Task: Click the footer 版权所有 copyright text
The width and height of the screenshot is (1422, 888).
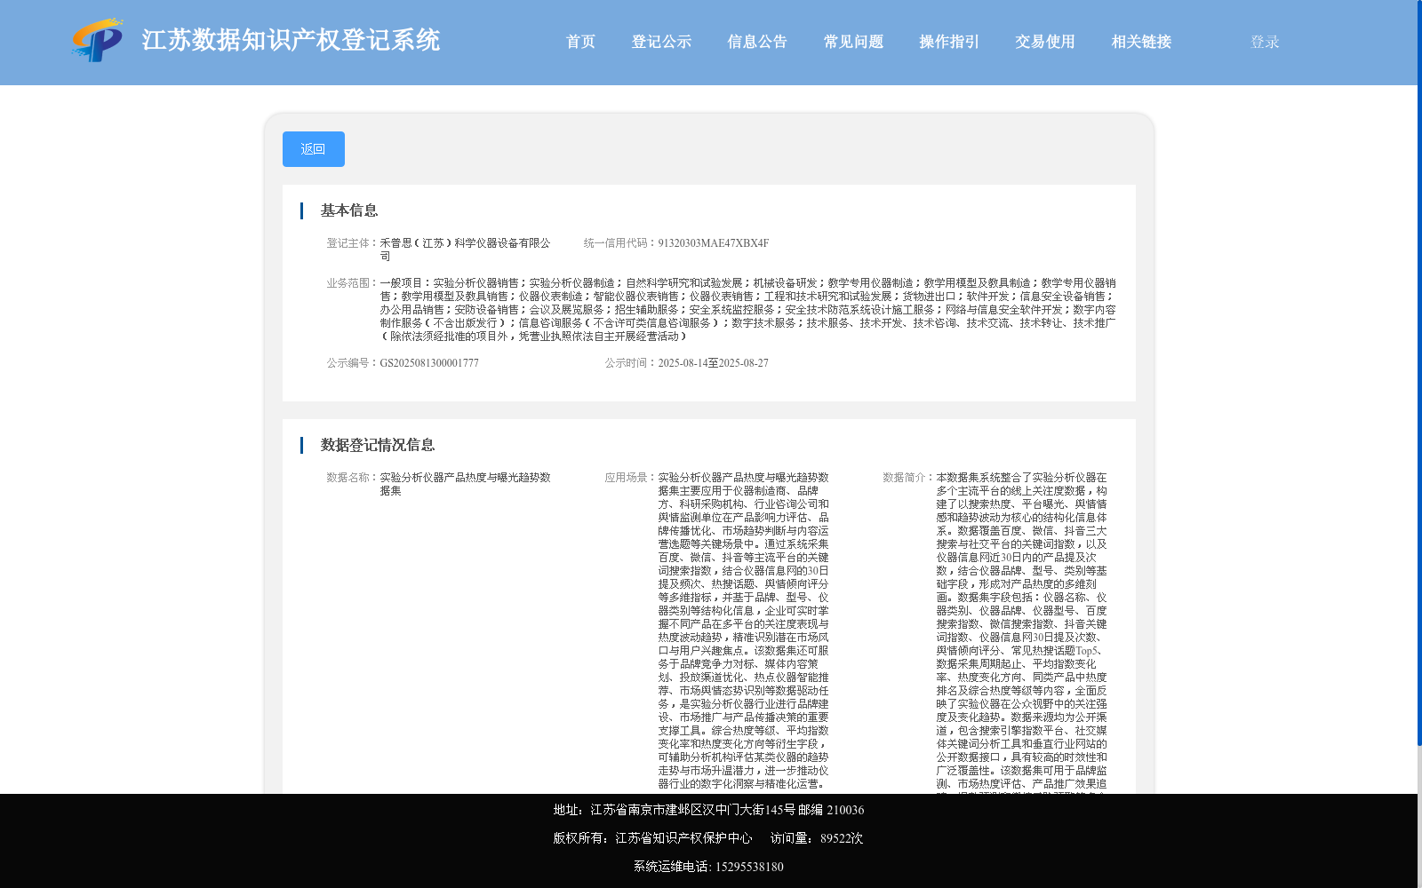Action: pos(652,838)
